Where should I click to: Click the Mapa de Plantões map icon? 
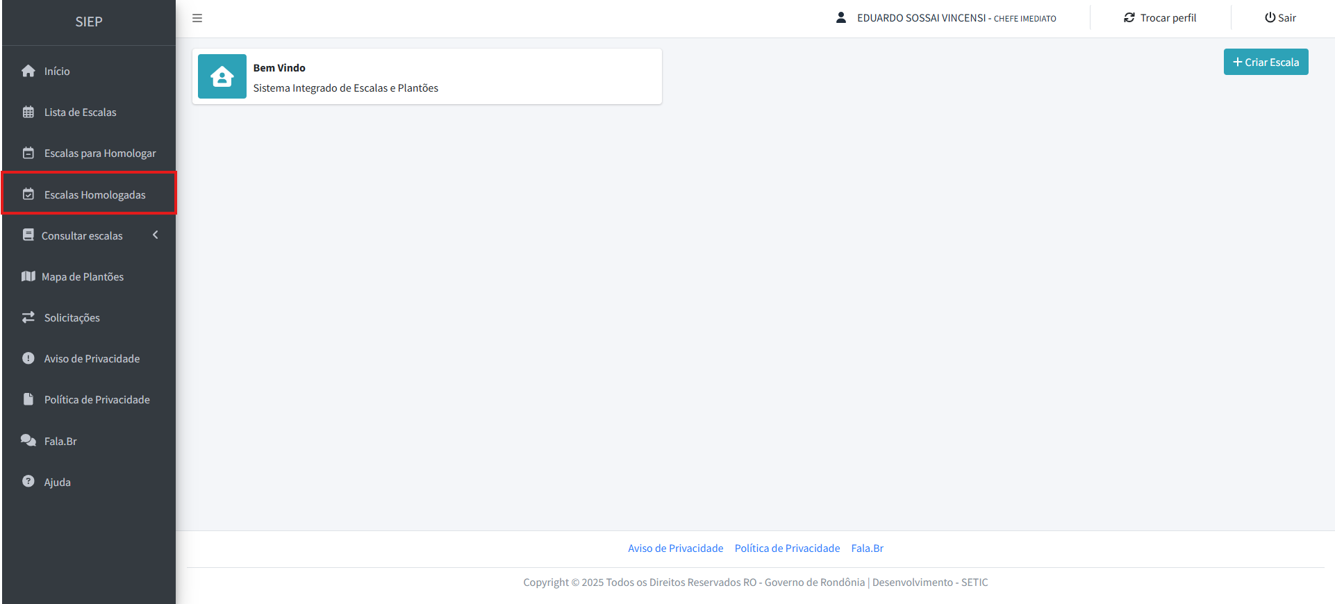click(28, 276)
